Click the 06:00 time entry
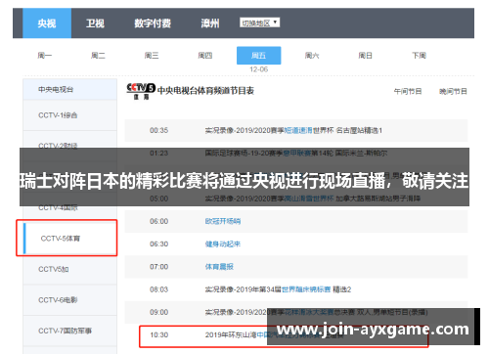The image size is (489, 354). (159, 221)
